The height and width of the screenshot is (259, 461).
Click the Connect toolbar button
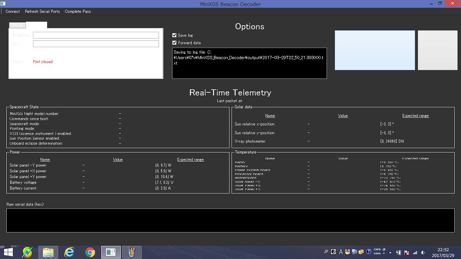(x=13, y=12)
